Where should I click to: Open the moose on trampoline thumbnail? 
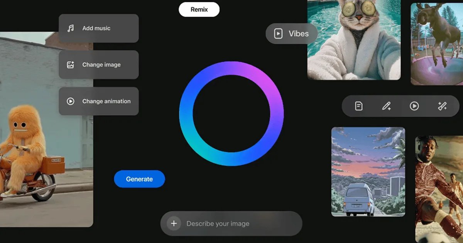pos(437,44)
